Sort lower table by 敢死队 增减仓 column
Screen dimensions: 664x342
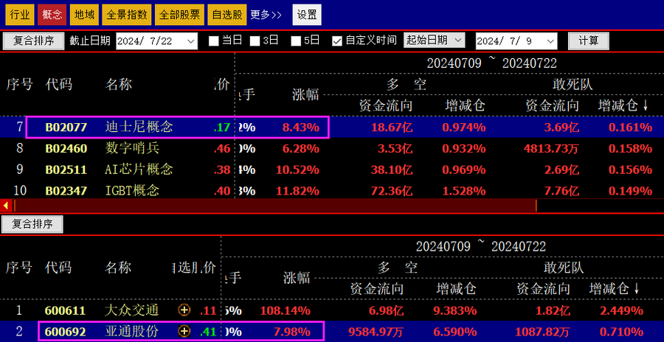click(x=614, y=289)
